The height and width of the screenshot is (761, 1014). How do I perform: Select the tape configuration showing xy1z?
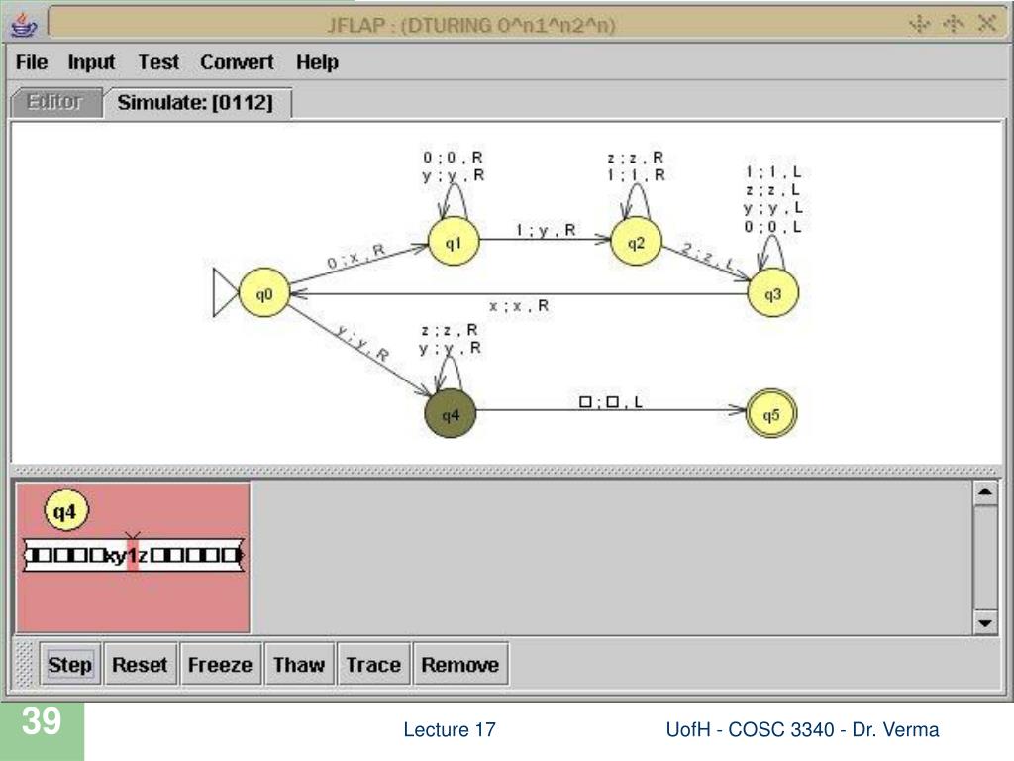[134, 555]
